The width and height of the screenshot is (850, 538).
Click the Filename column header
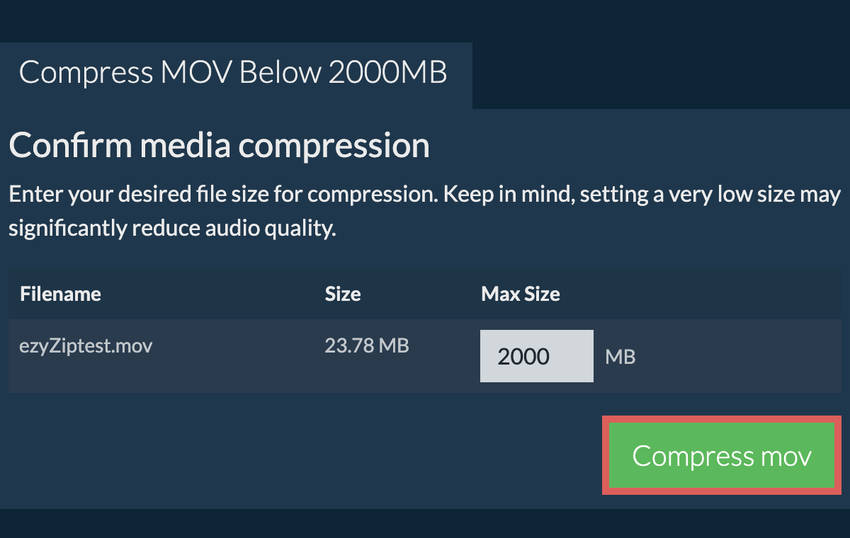[x=61, y=294]
